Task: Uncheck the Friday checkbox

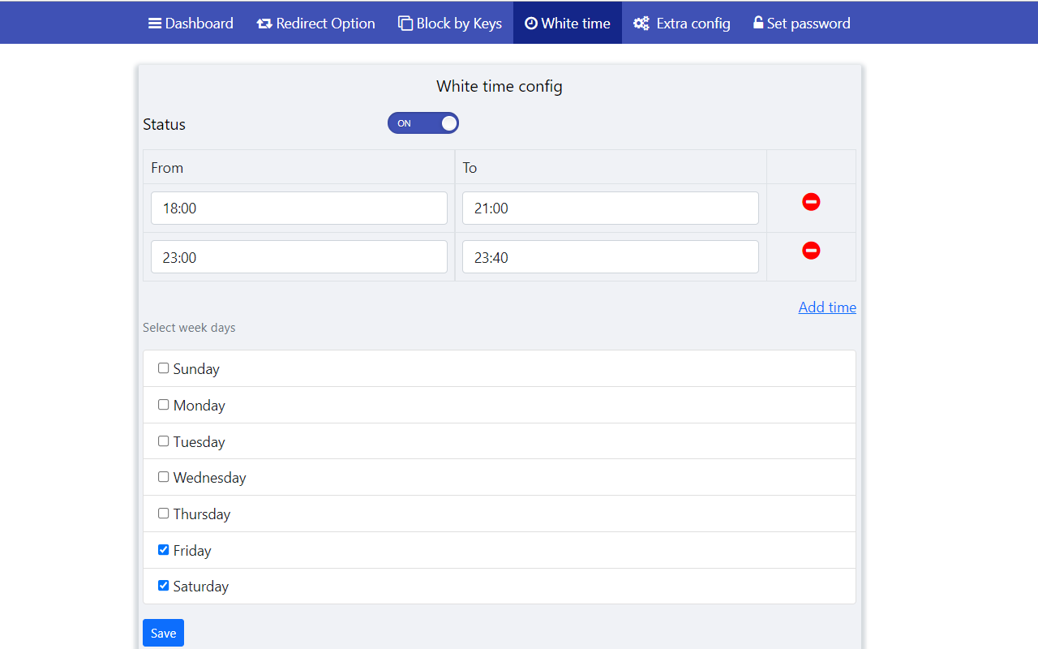Action: (164, 550)
